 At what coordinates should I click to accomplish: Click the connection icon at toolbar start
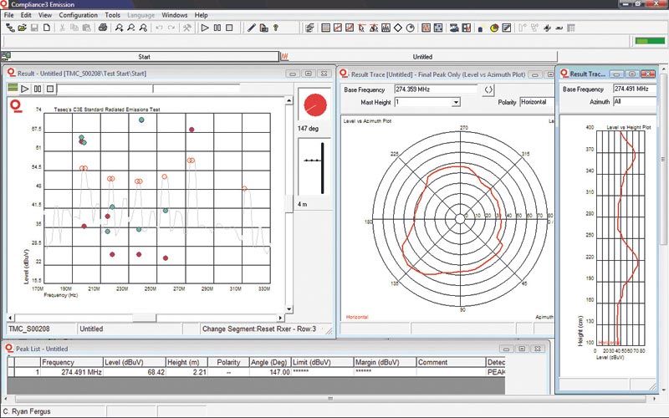[x=10, y=28]
